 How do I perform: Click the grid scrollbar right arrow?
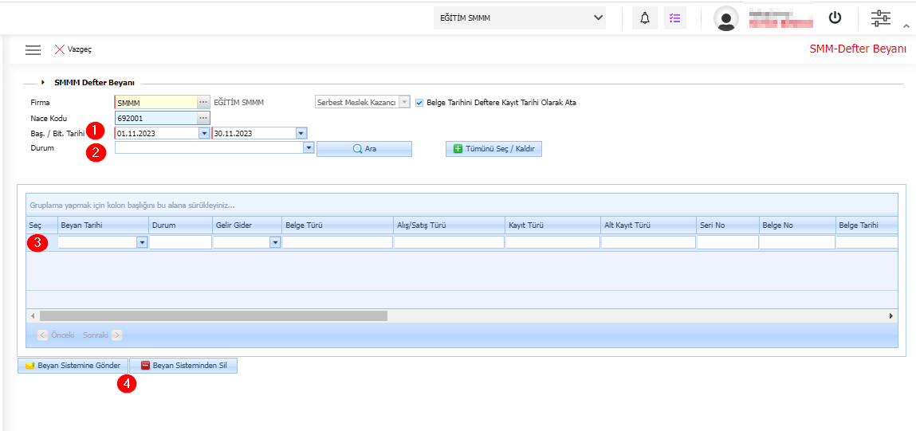[x=890, y=315]
